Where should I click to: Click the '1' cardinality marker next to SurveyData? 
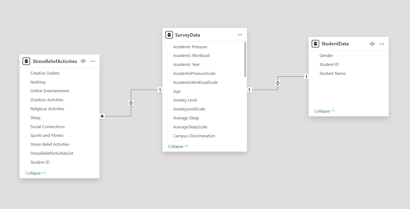click(x=160, y=90)
